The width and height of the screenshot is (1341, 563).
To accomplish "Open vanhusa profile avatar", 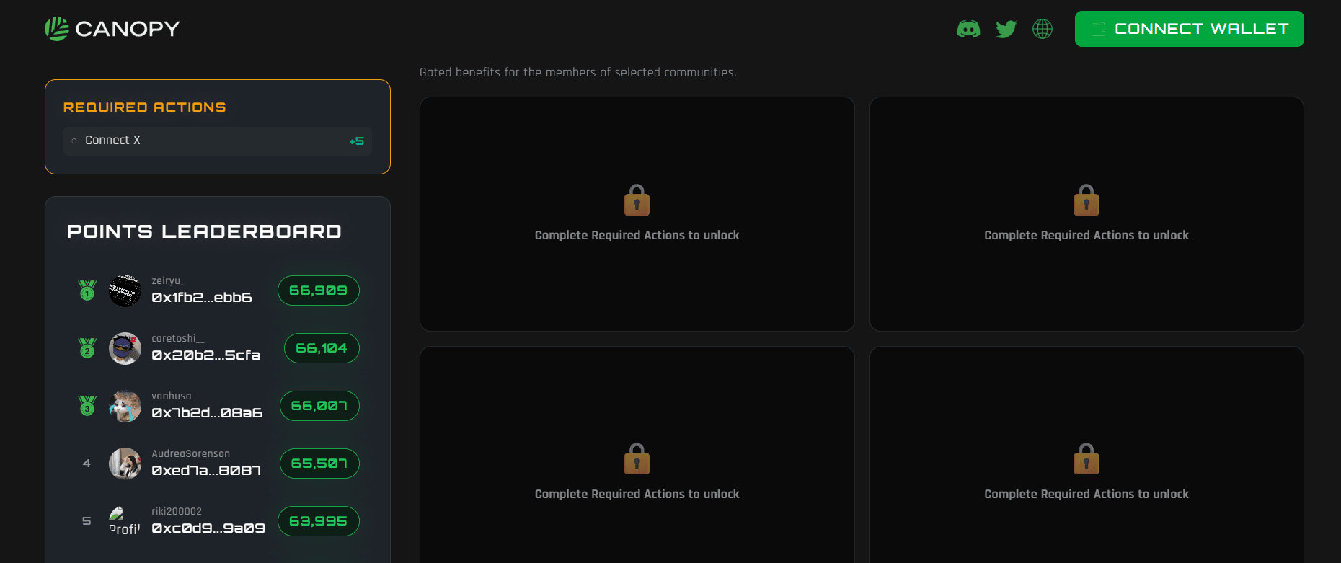I will (125, 406).
